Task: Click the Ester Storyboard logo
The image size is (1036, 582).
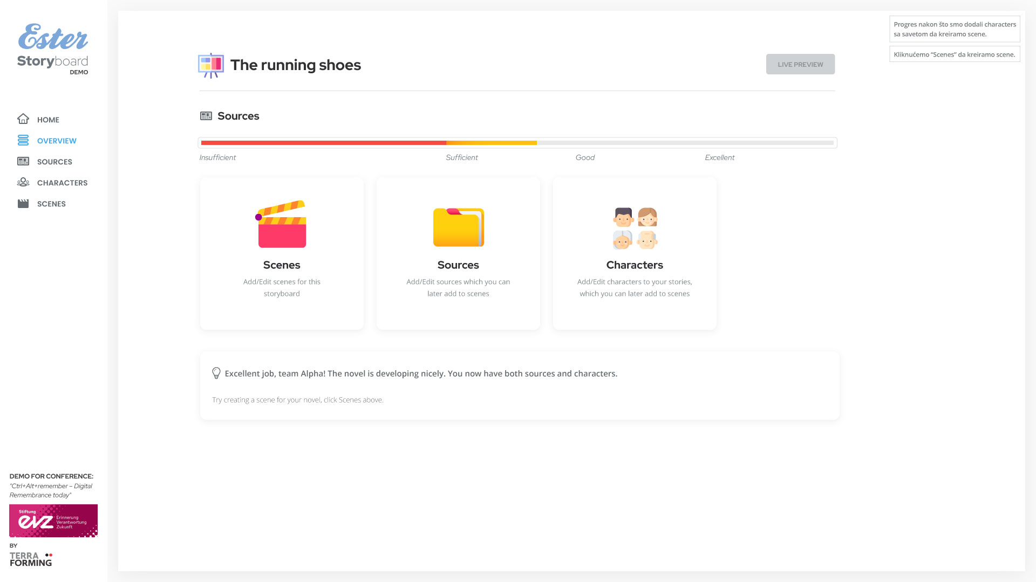Action: pos(53,48)
